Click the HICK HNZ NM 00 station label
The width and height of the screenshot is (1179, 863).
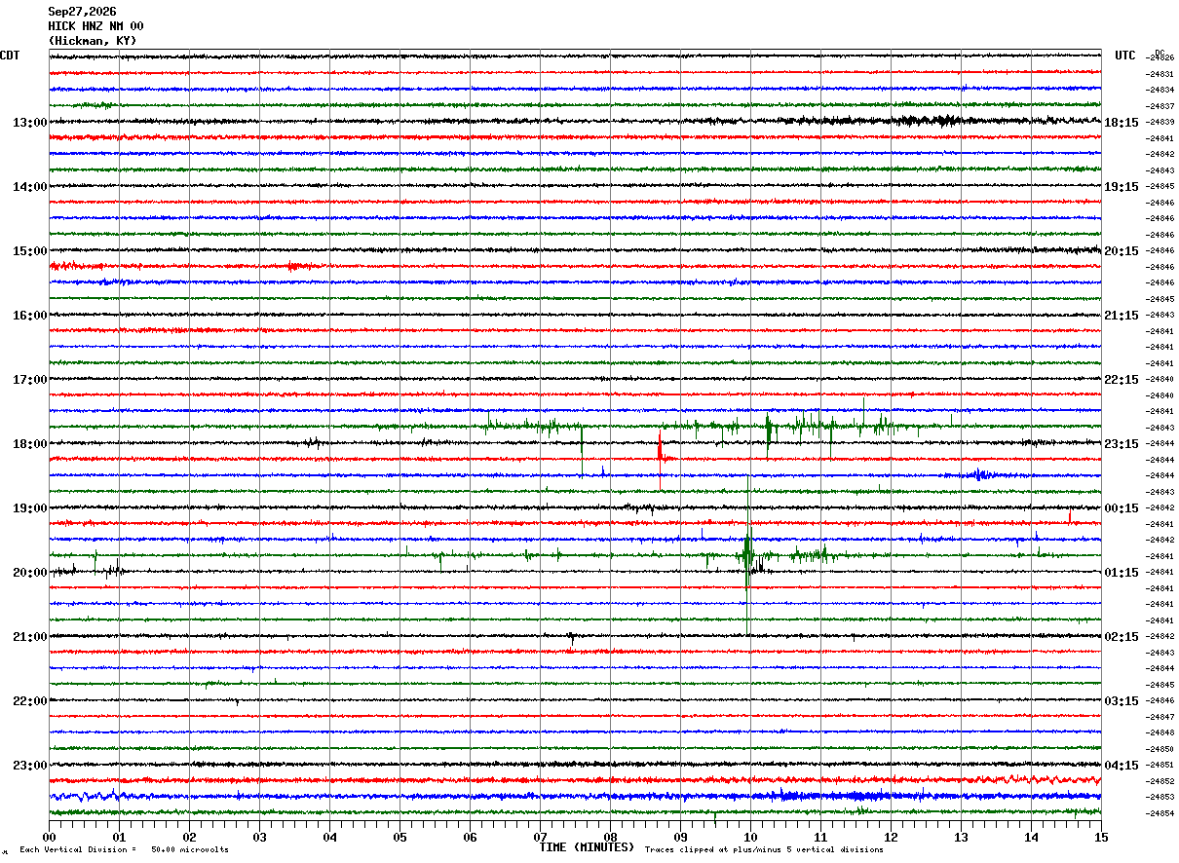point(95,26)
